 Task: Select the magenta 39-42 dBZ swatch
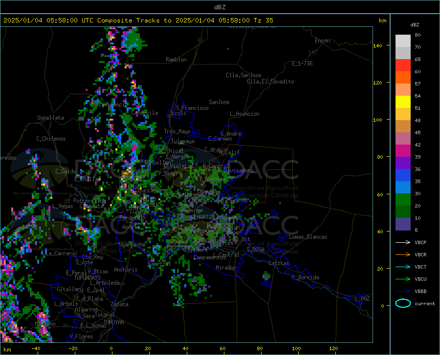click(403, 151)
